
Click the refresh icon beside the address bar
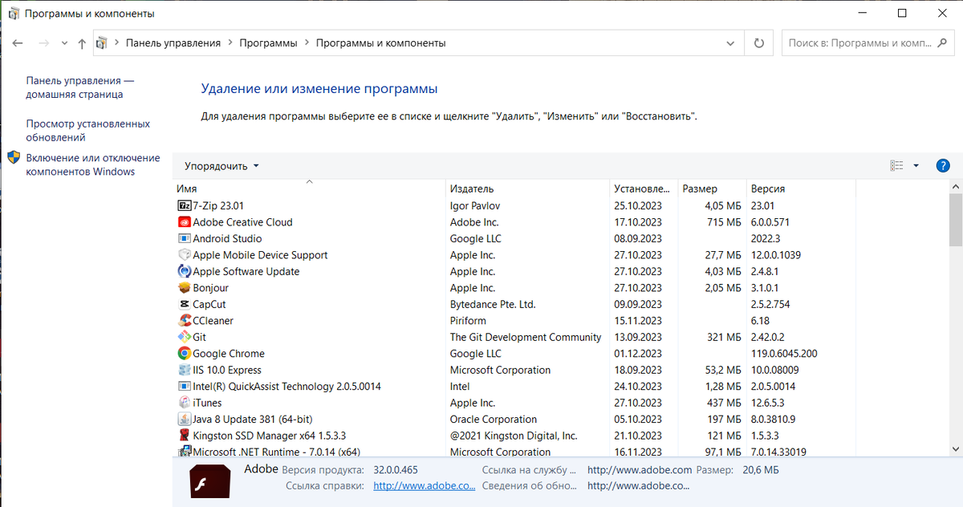click(x=758, y=43)
